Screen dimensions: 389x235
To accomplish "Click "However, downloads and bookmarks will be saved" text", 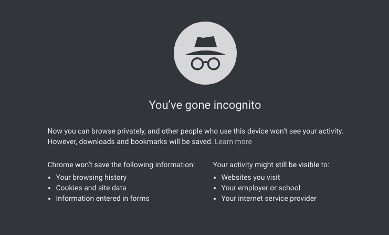I will [130, 141].
